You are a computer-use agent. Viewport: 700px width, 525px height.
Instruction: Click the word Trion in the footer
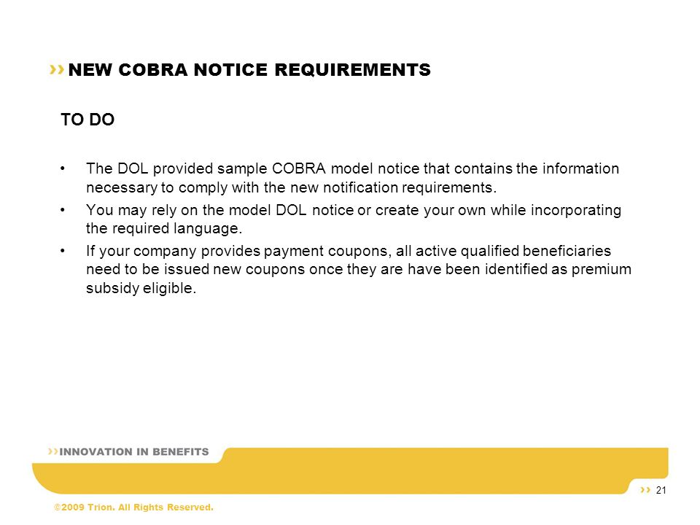click(x=101, y=507)
